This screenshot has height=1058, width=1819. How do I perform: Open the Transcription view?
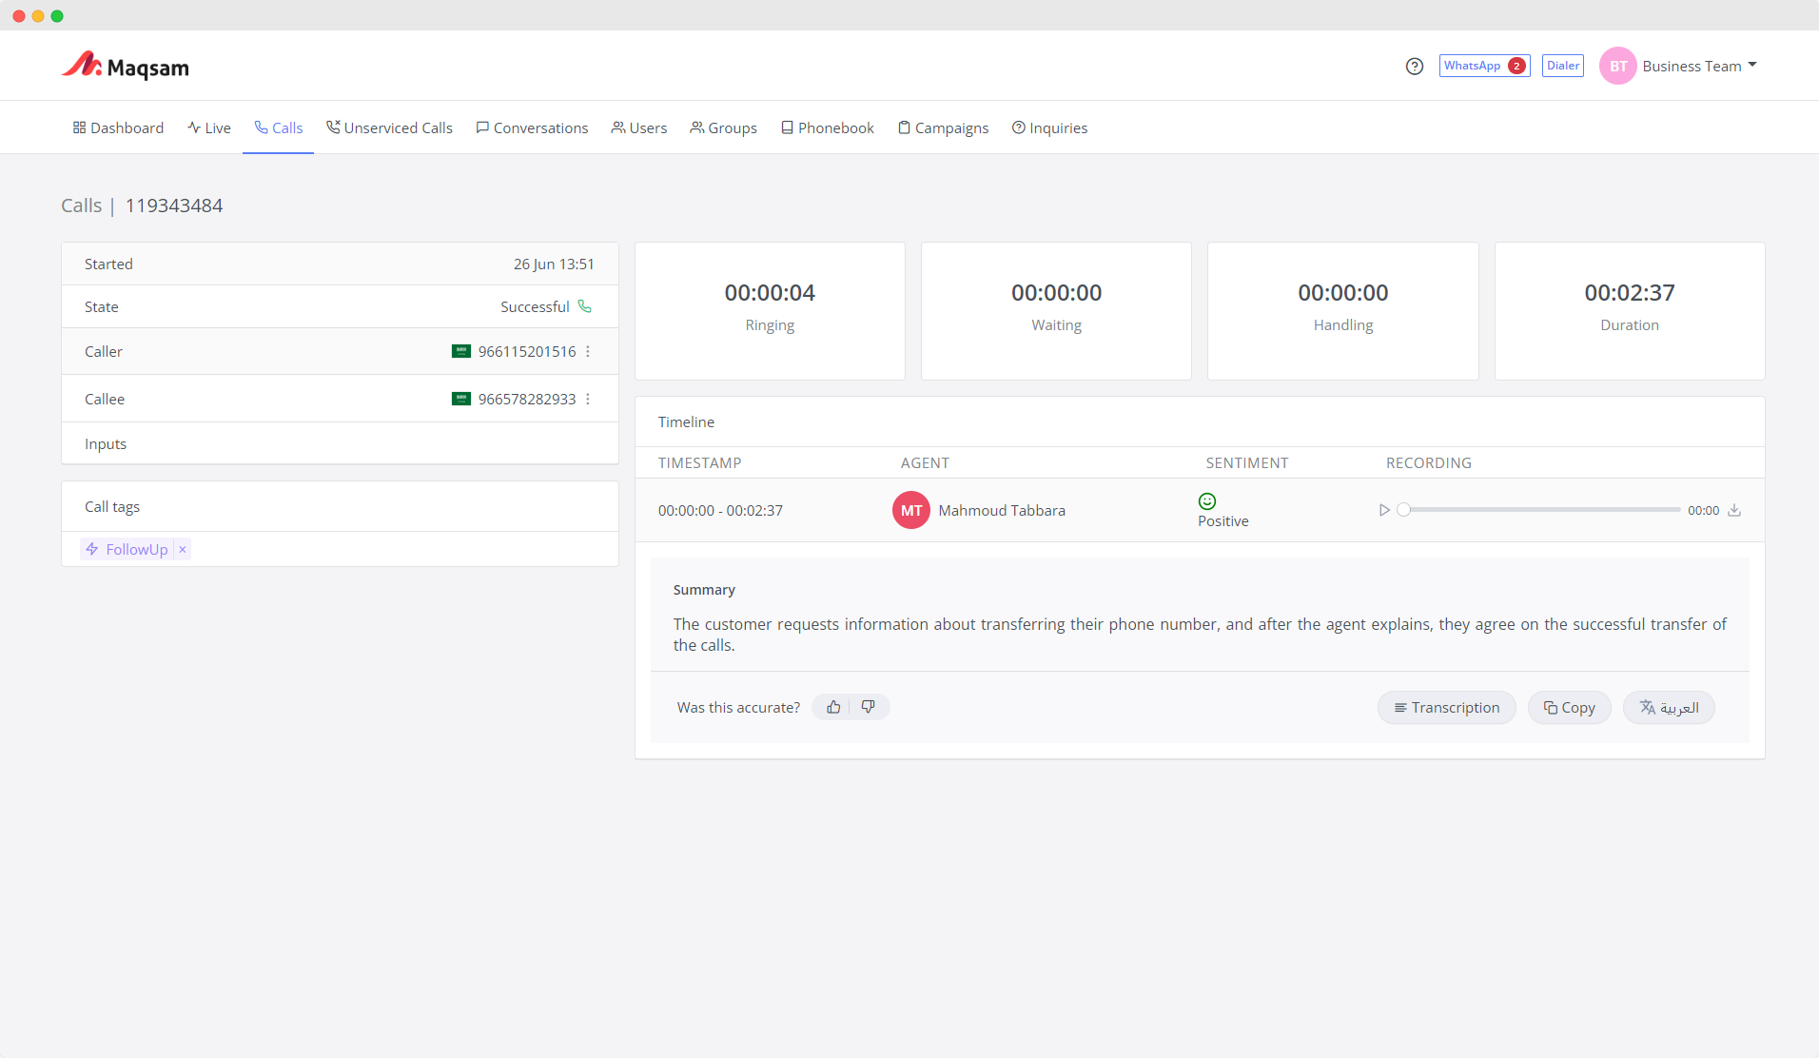1446,707
